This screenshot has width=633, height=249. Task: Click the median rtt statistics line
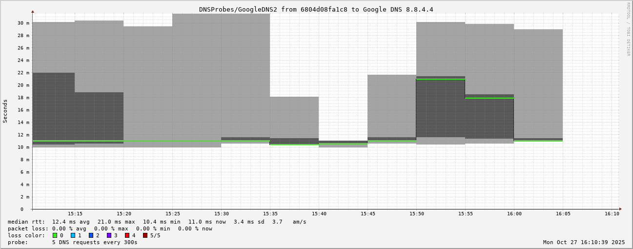click(157, 222)
